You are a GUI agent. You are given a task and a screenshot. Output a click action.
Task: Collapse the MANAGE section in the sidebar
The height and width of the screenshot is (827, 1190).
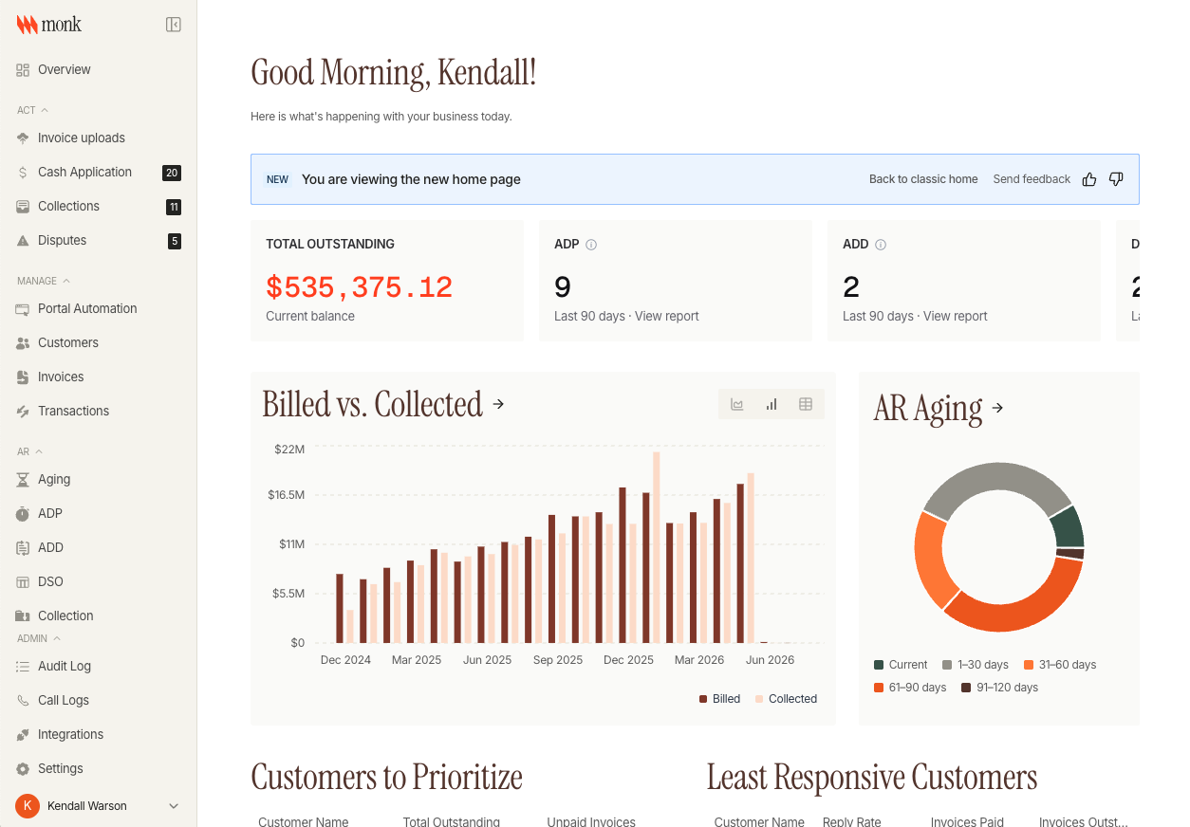pos(44,281)
